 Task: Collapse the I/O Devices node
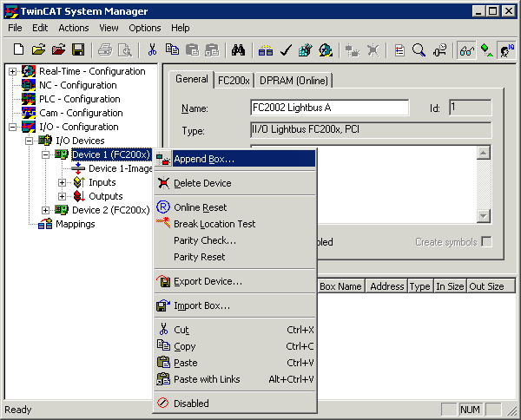click(29, 141)
